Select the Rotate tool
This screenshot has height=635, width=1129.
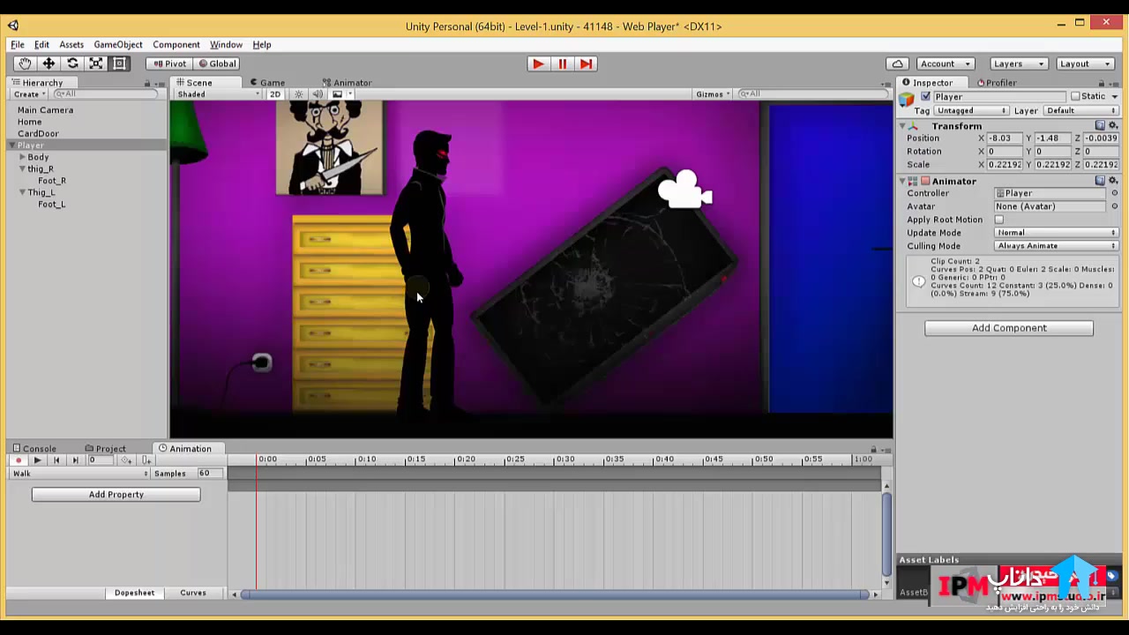(72, 63)
